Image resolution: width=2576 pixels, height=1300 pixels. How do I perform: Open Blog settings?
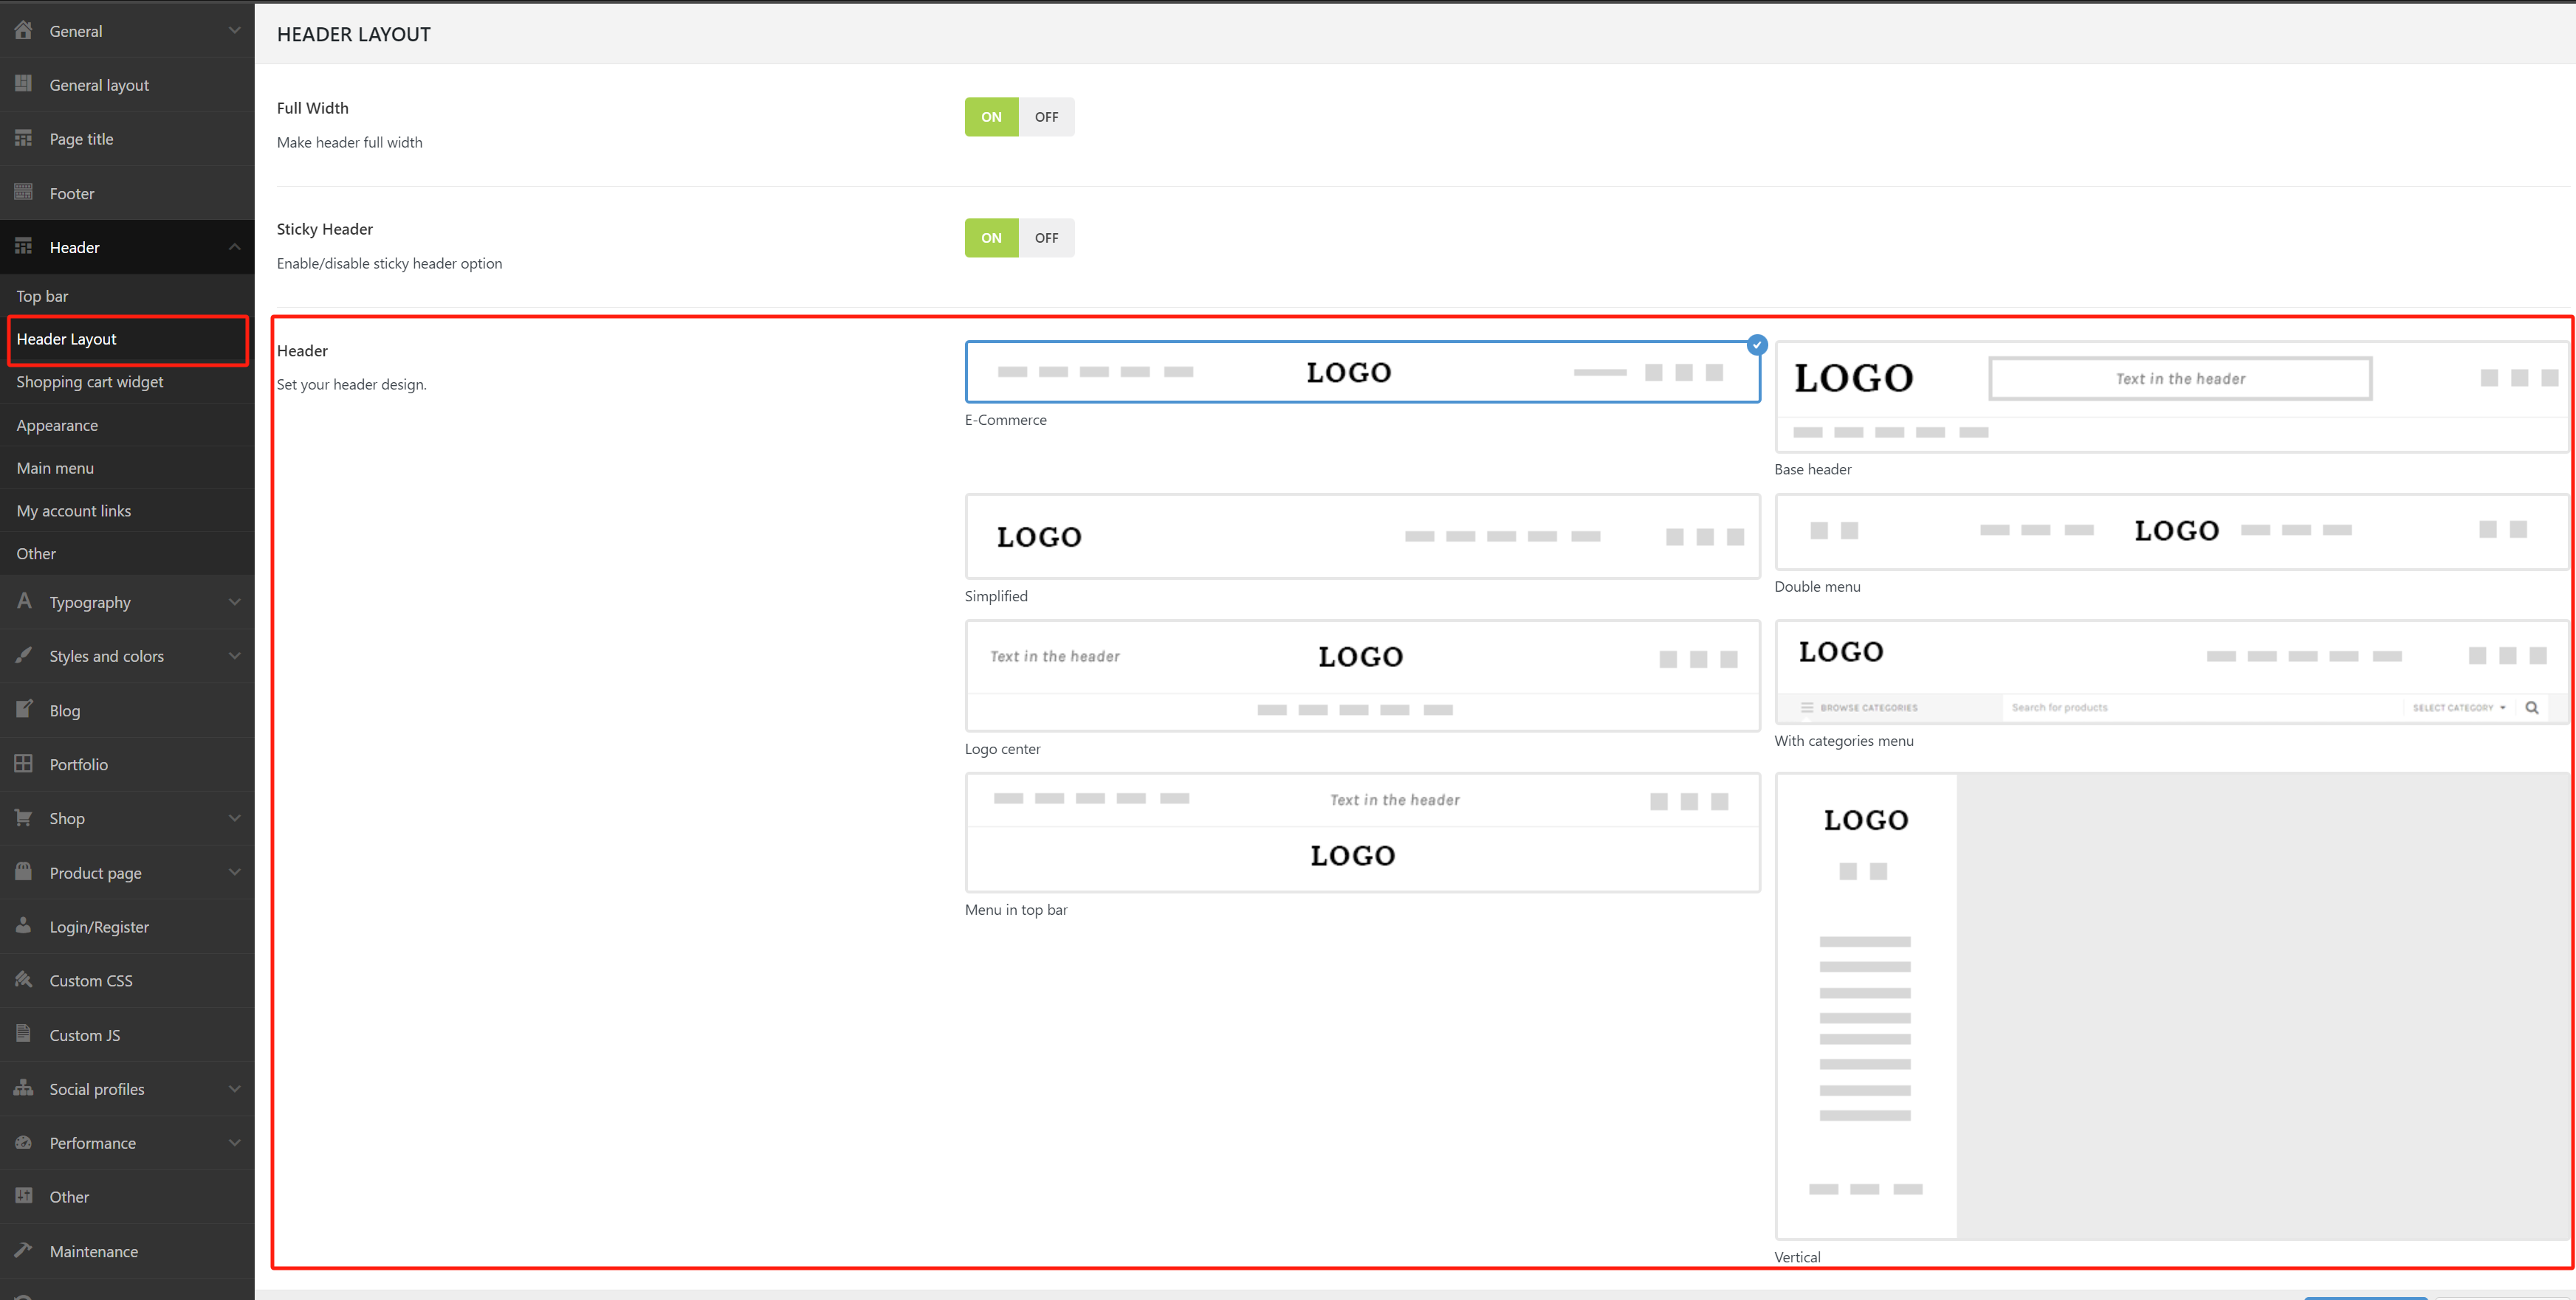pos(64,710)
